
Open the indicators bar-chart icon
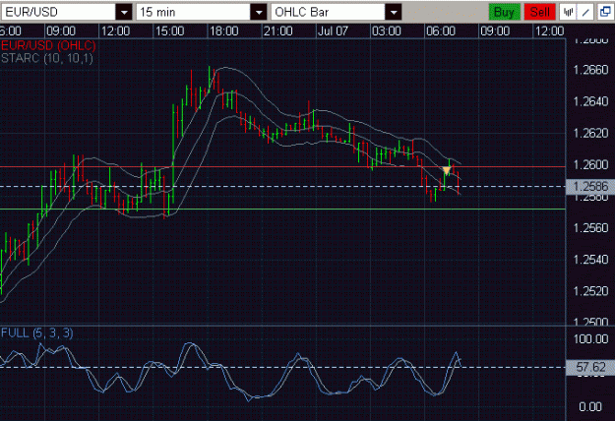coord(568,12)
